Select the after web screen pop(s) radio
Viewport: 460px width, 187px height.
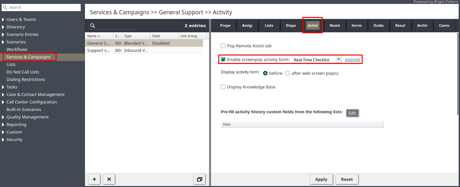coord(287,73)
